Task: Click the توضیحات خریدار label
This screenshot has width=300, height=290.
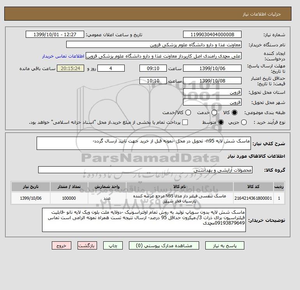Action: [267, 220]
